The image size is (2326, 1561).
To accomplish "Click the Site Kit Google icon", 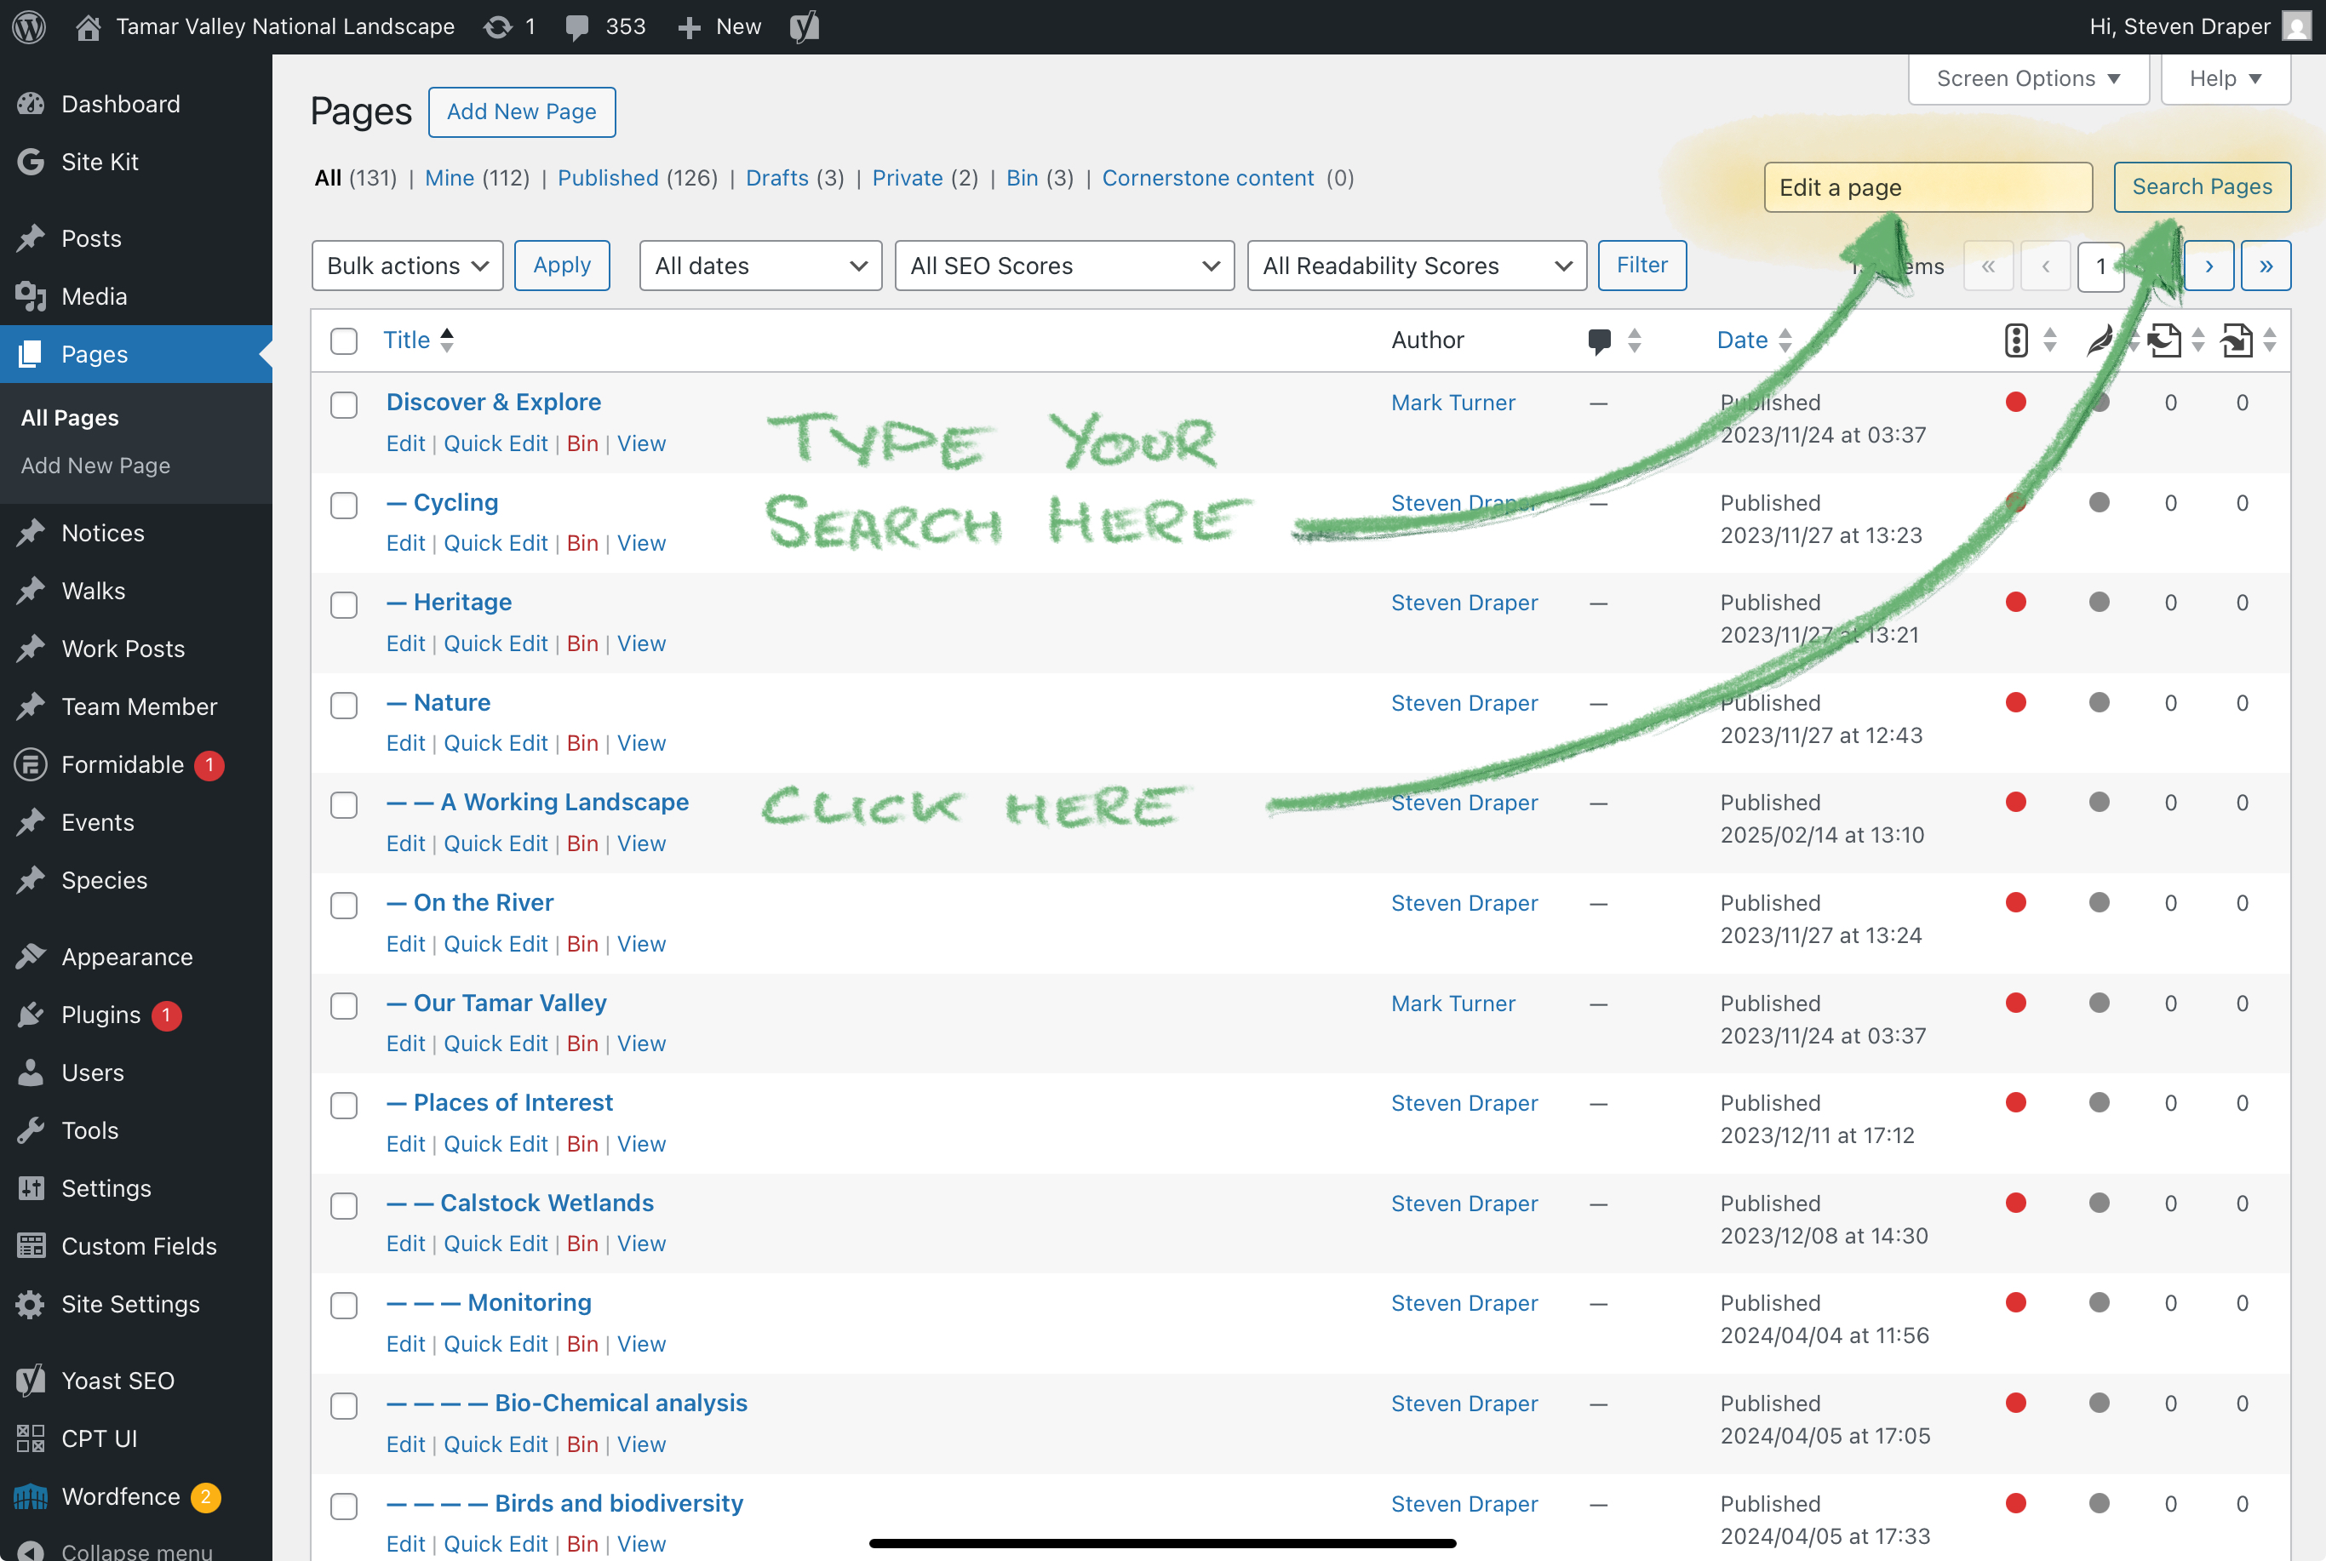I will click(31, 161).
